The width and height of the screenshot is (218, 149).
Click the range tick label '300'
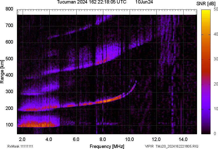click(9, 92)
